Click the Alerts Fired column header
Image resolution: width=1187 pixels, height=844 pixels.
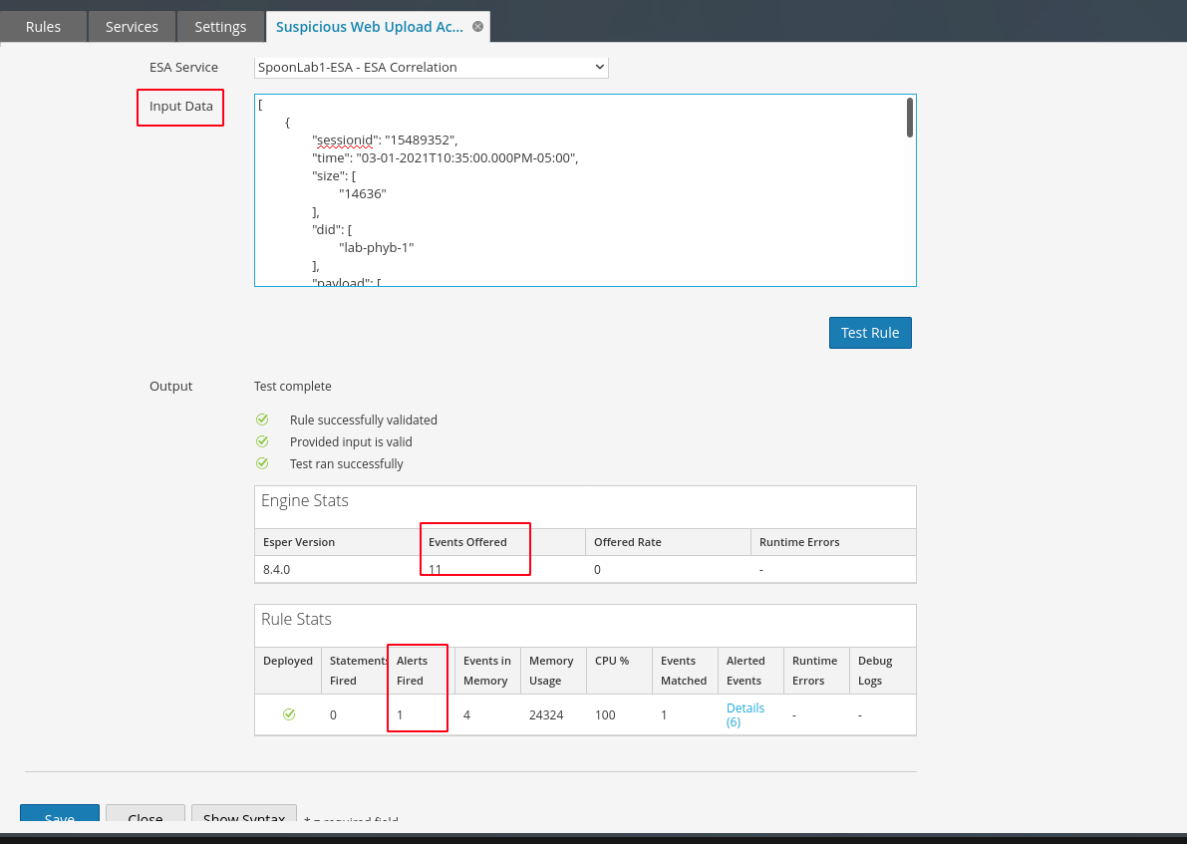(411, 671)
